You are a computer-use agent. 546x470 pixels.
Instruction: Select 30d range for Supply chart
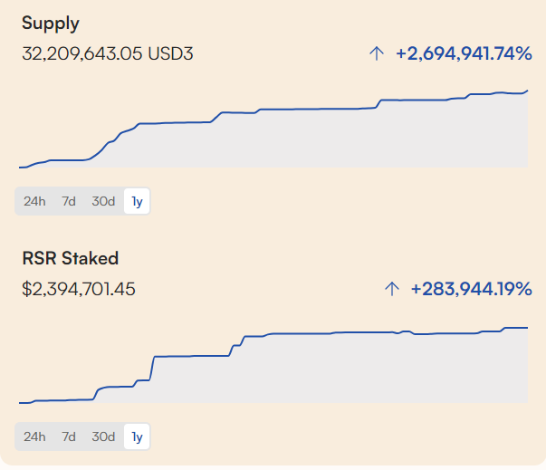coord(103,201)
